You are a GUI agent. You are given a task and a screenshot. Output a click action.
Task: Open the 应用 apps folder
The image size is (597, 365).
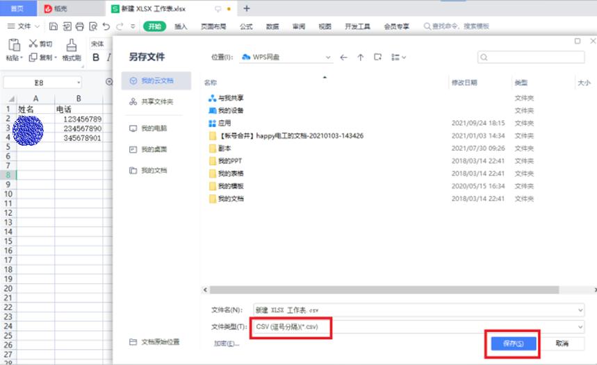coord(220,124)
